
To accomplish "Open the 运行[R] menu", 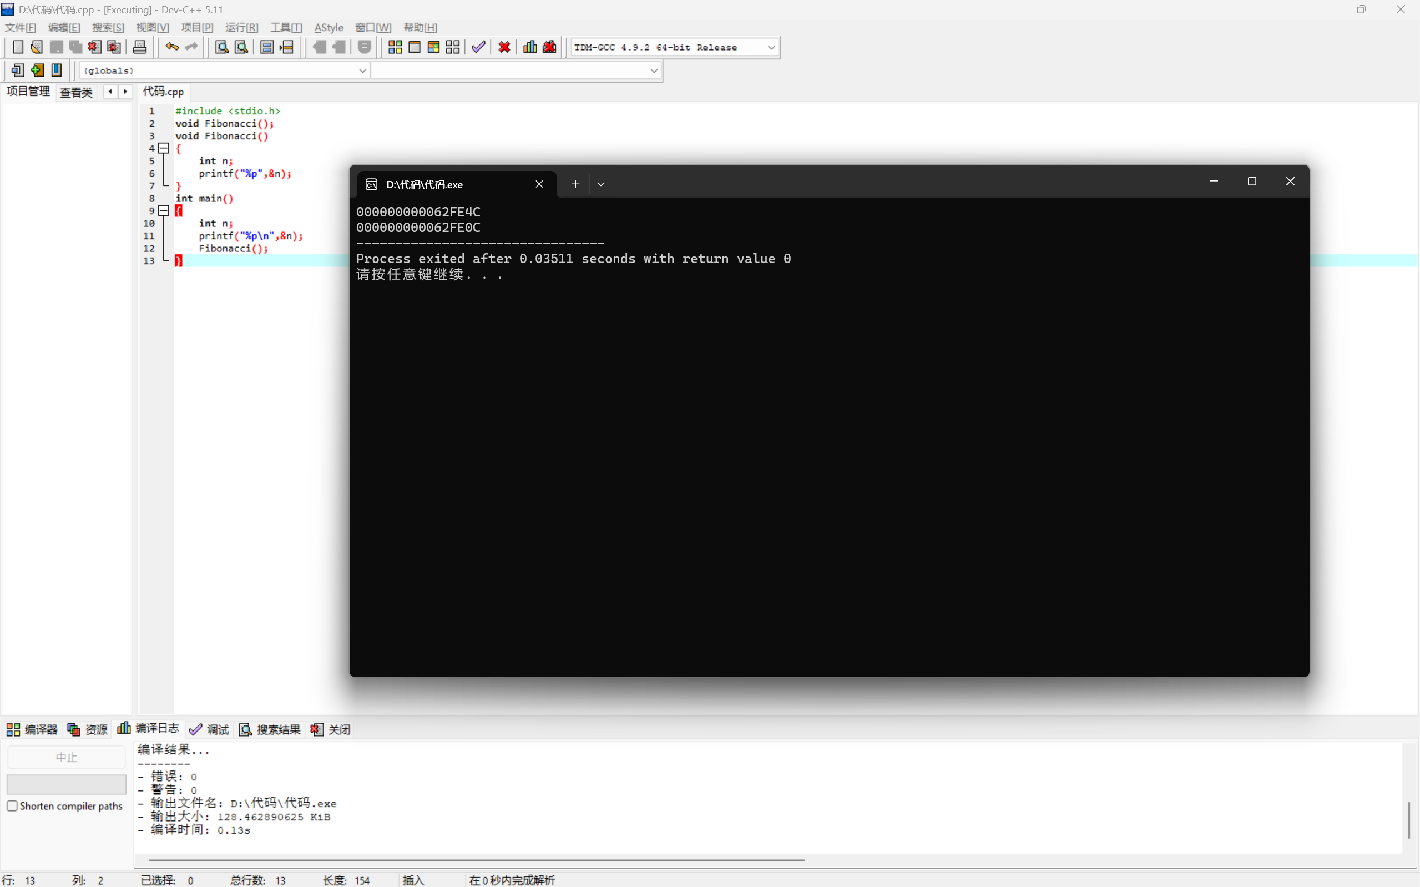I will click(x=241, y=28).
